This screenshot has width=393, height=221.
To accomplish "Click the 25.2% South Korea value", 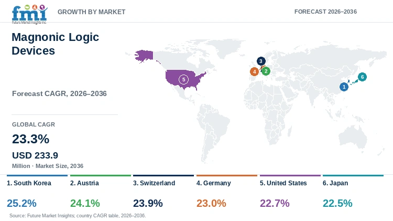I will (x=21, y=203).
